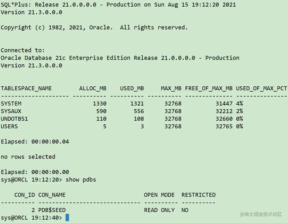Click MAX_MB 32768 in SYSTEM row
The height and width of the screenshot is (223, 288).
tap(173, 104)
